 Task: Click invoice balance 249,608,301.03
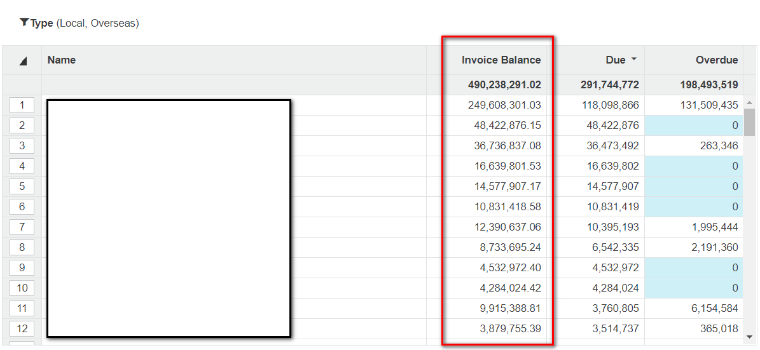click(504, 105)
